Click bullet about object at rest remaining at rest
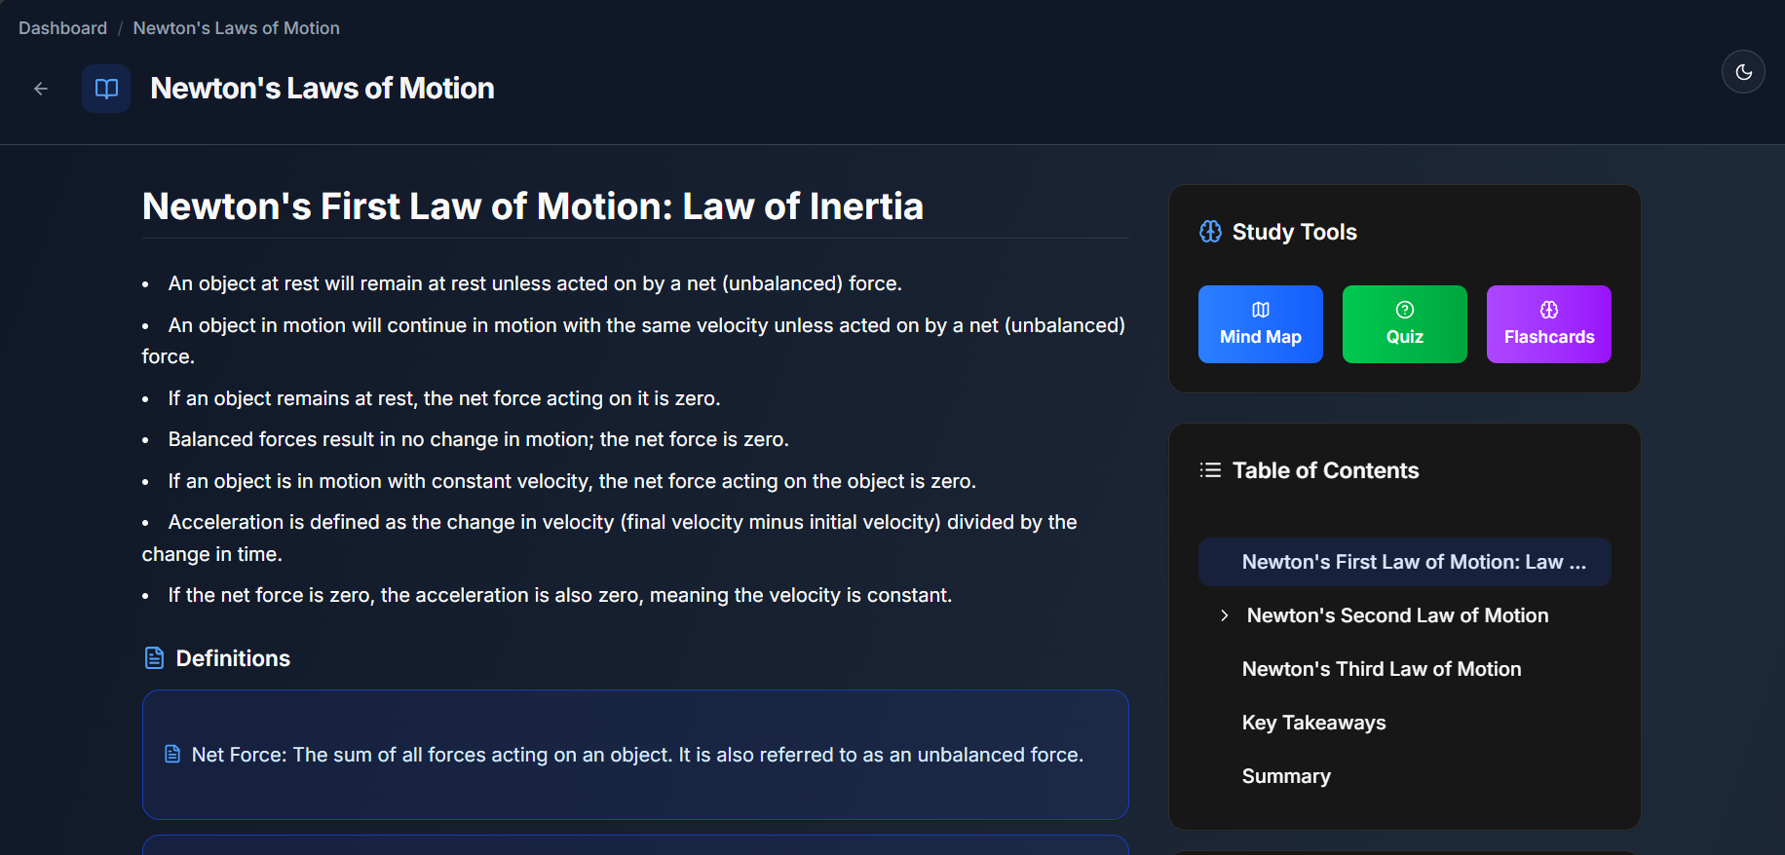Viewport: 1785px width, 855px height. (x=535, y=283)
